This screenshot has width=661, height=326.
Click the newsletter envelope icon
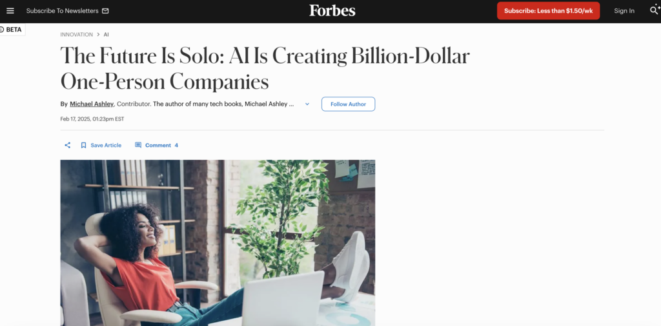point(105,11)
